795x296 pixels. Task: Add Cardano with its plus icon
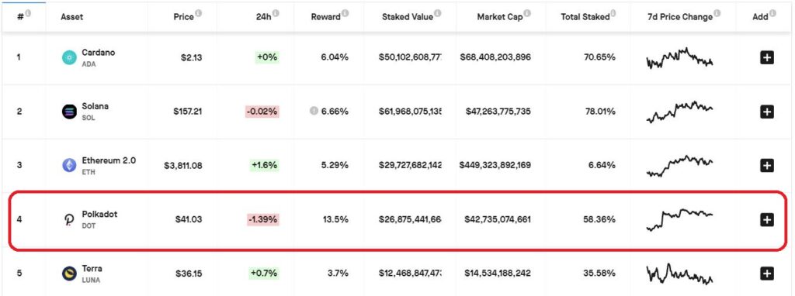(x=767, y=57)
